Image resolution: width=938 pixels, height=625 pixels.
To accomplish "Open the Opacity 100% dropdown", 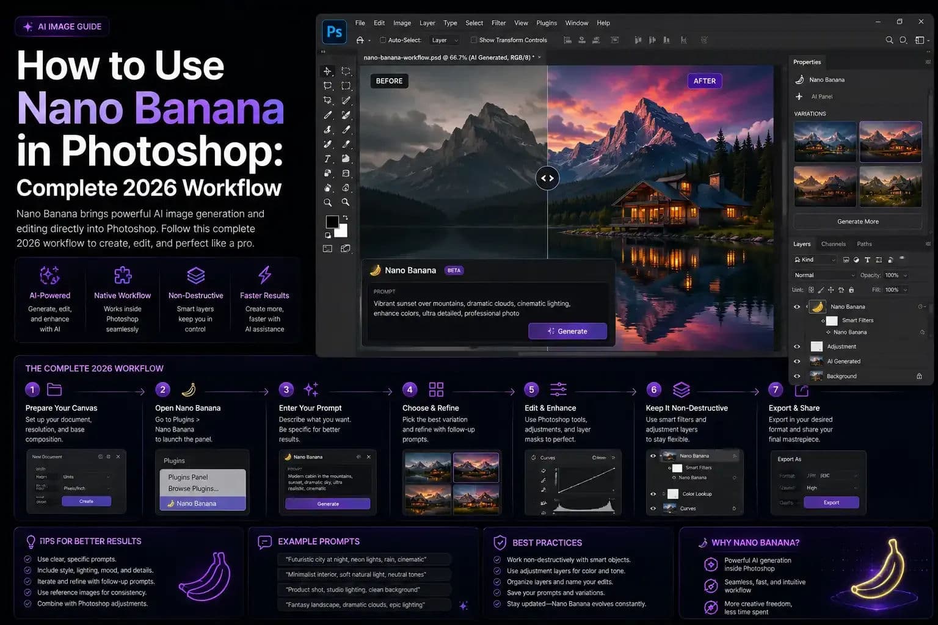I will click(x=896, y=275).
